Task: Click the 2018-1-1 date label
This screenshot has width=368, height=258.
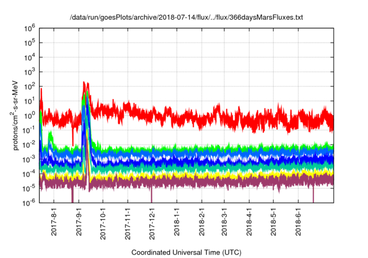Action: coord(177,222)
